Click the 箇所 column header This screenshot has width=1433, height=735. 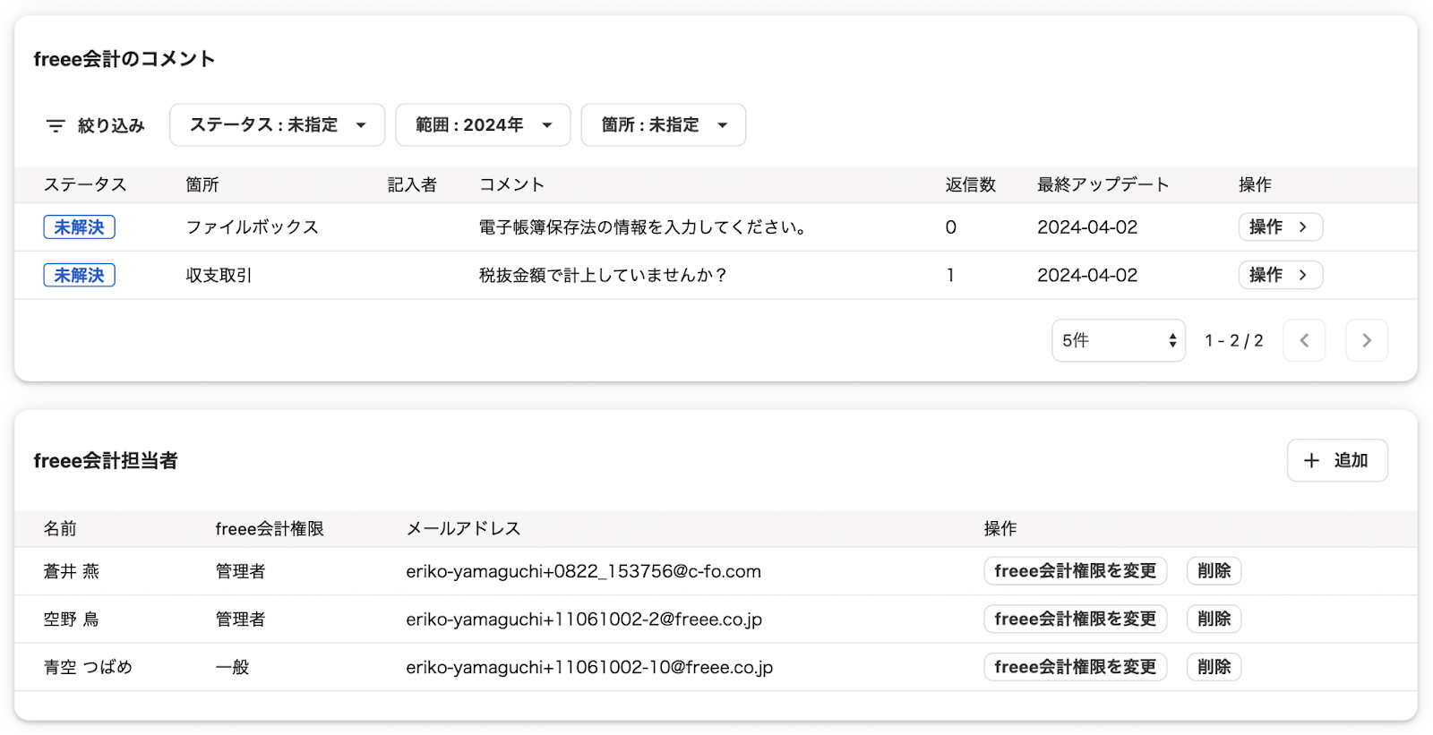tap(202, 184)
